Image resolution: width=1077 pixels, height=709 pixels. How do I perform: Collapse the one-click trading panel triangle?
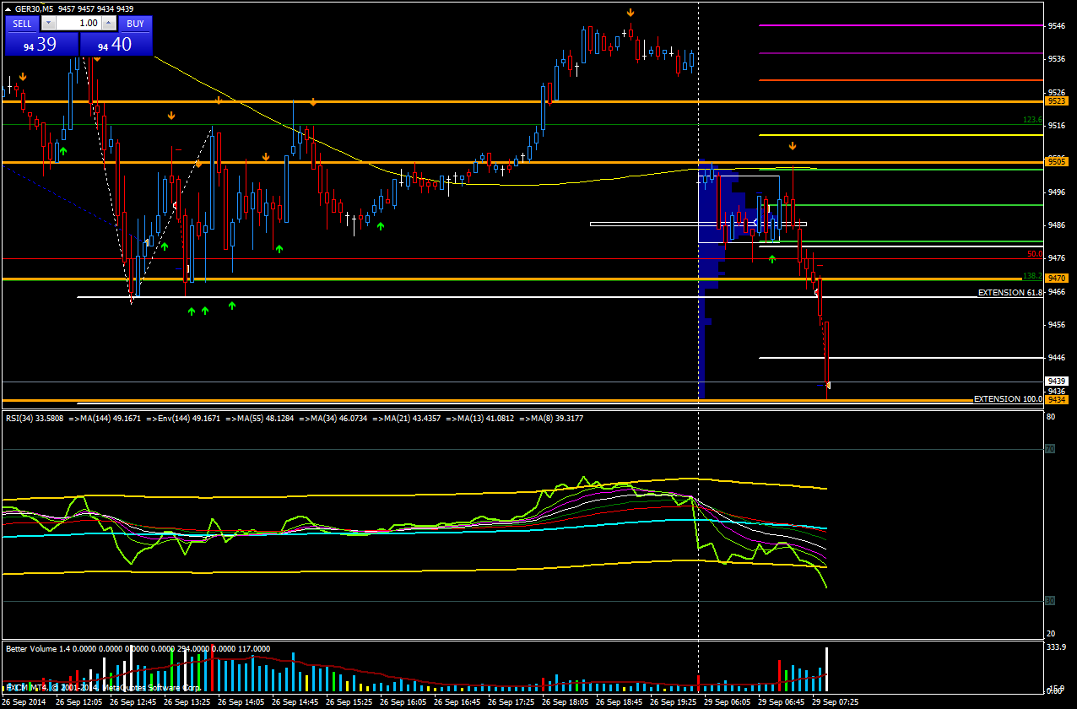[x=8, y=9]
